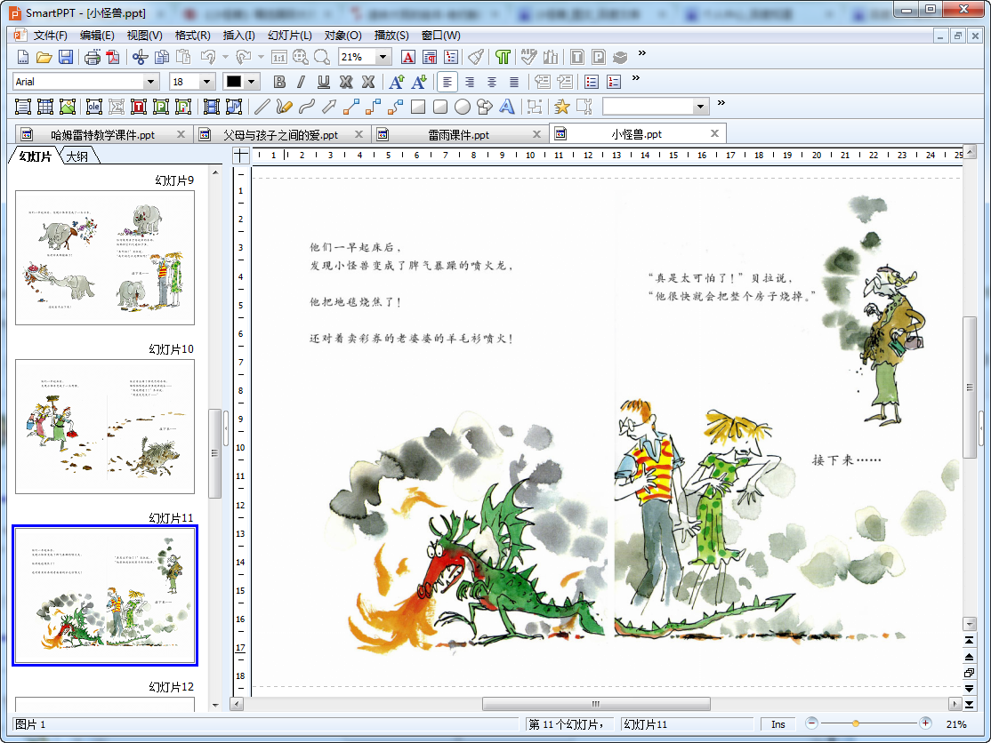Insert a table frame
This screenshot has height=743, width=991.
click(45, 107)
